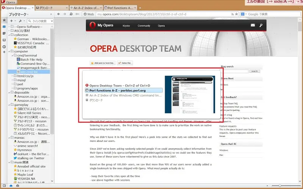Toggle the panel button in status bar

(4, 186)
